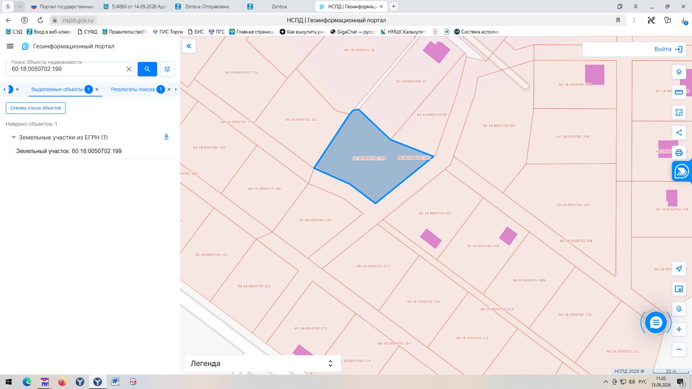Share the current map view
This screenshot has width=692, height=389.
coord(679,133)
